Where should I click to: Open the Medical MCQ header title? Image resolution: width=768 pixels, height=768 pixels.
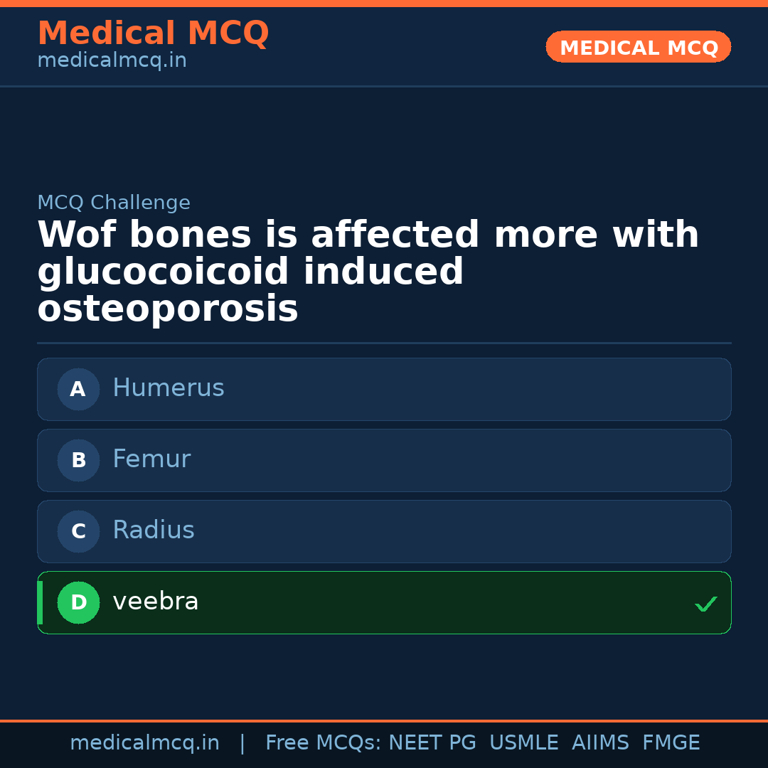tap(153, 33)
